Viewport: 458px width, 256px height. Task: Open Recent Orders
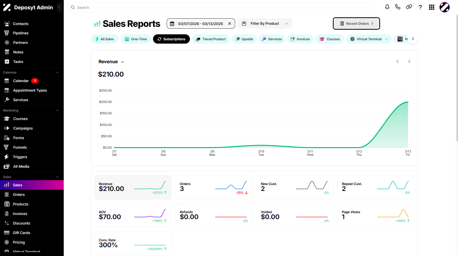click(356, 23)
